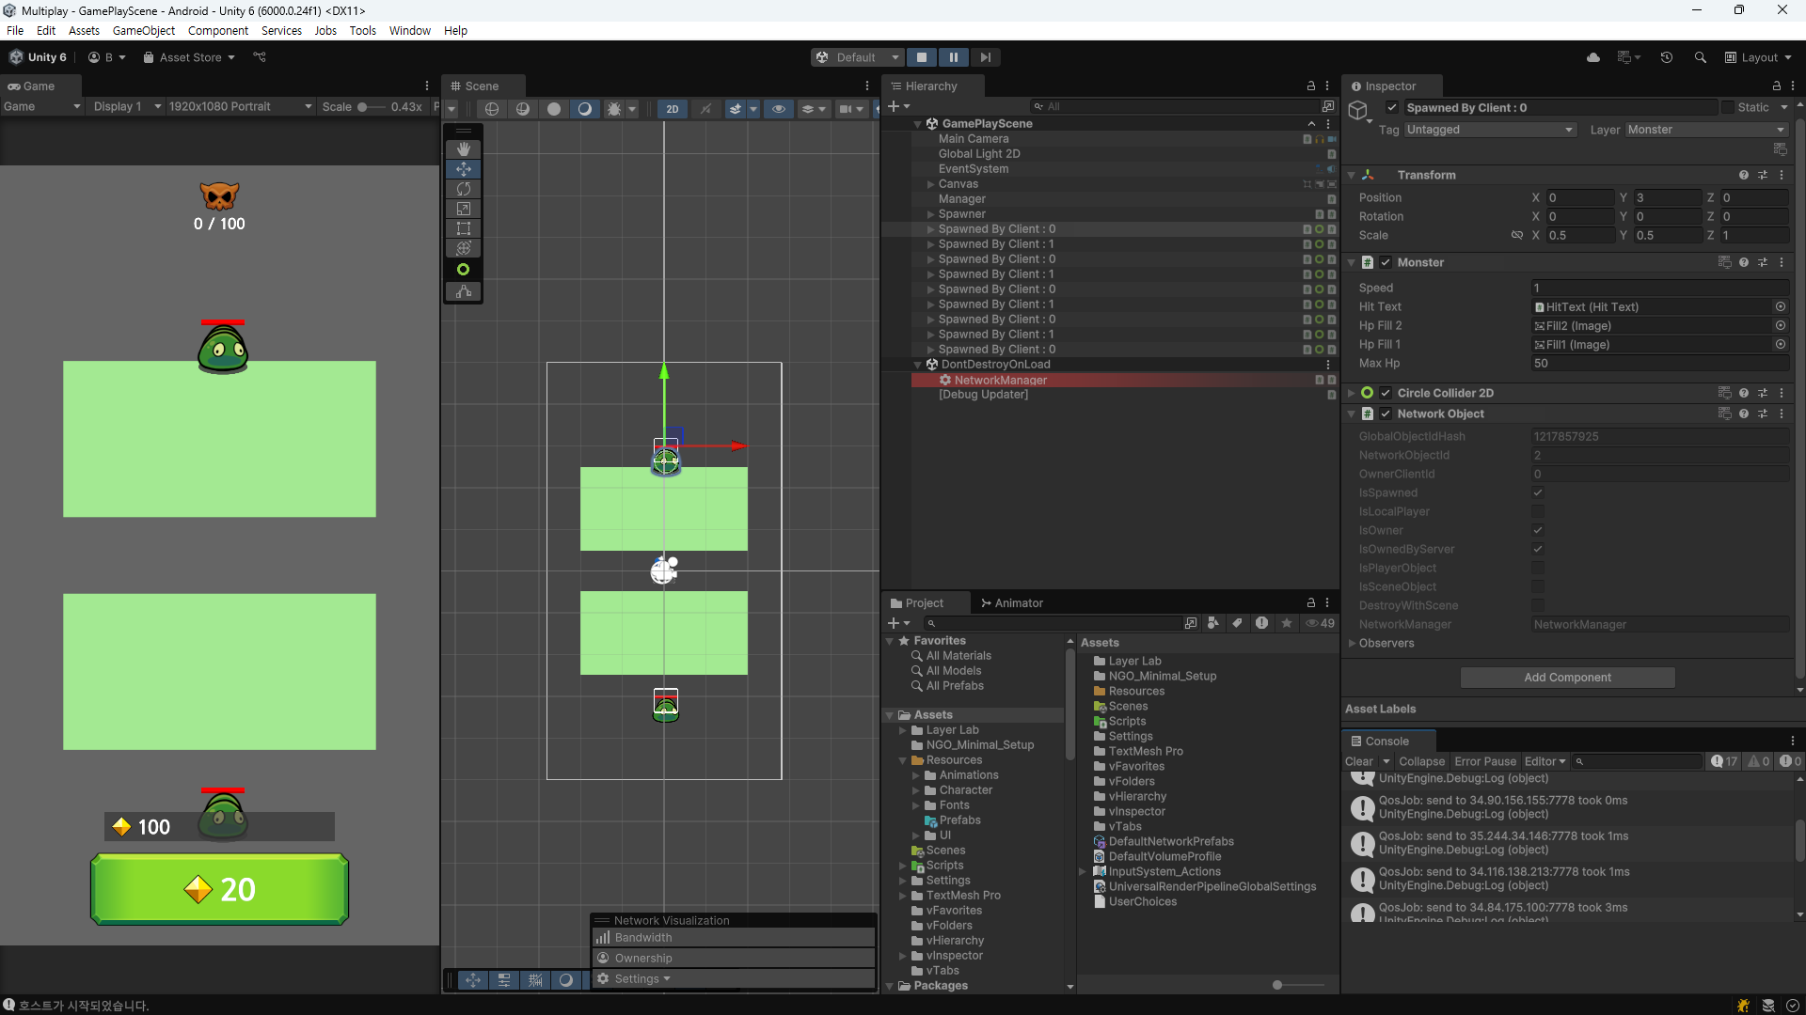Open the Asset Store dropdown
The image size is (1806, 1015).
tap(189, 57)
